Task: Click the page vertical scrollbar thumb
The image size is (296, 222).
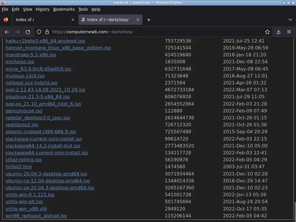Action: 295,211
